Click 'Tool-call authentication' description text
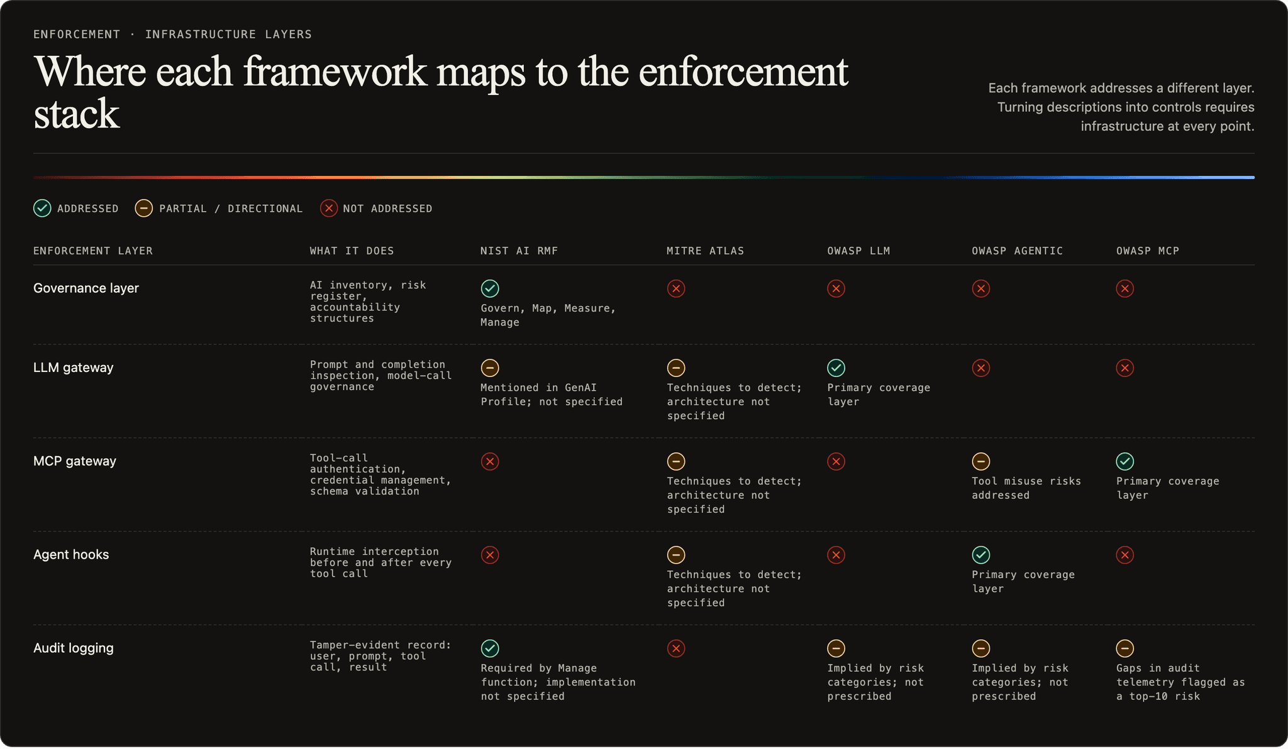Viewport: 1288px width, 749px height. point(380,474)
